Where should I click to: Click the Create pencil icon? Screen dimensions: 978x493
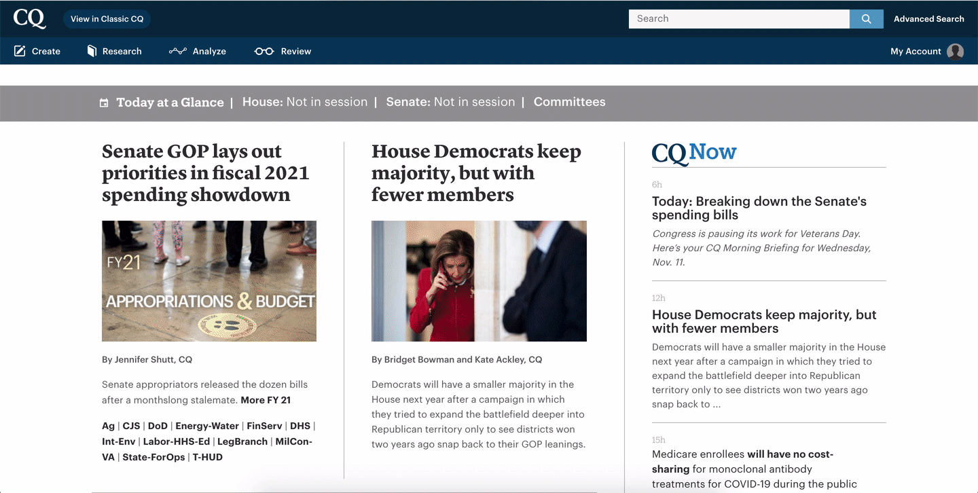[20, 51]
